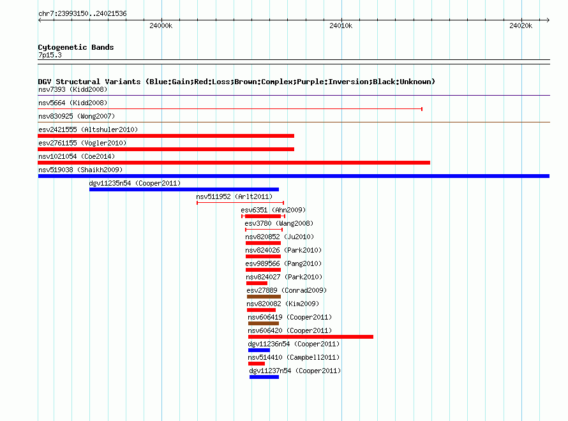Screen dimensions: 568x421
Task: Click the red loss bar of nsv1021054
Action: pyautogui.click(x=234, y=163)
